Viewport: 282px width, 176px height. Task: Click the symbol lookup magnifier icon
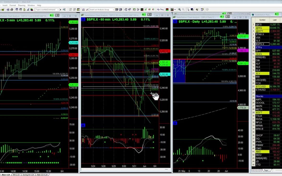click(64, 10)
